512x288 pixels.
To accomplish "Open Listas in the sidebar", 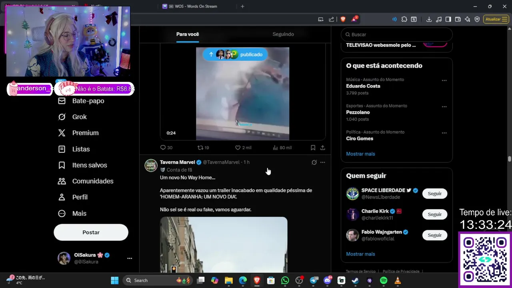I will (x=74, y=149).
